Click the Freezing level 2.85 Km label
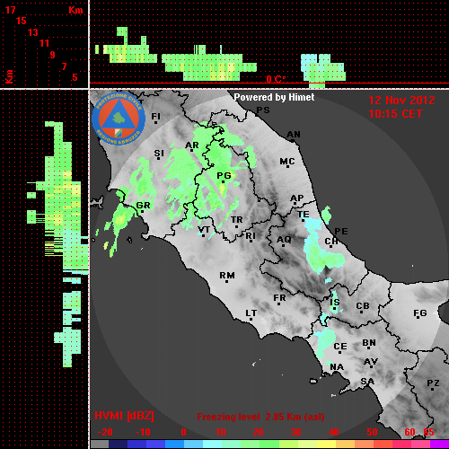 tap(260, 417)
